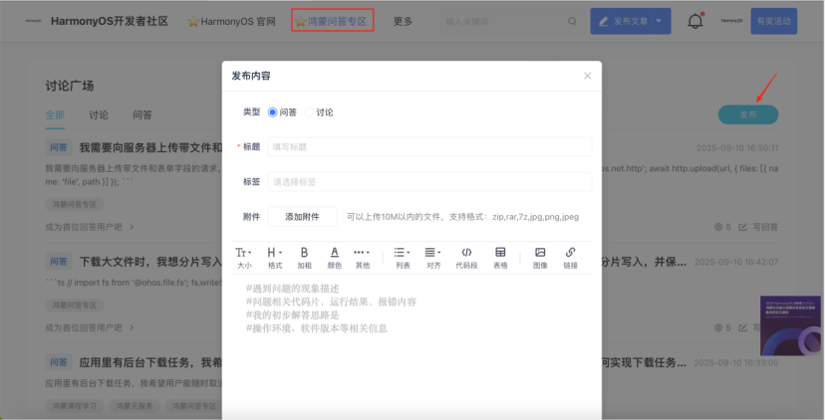Select the 问答 radio button
The image size is (825, 420).
click(x=272, y=112)
